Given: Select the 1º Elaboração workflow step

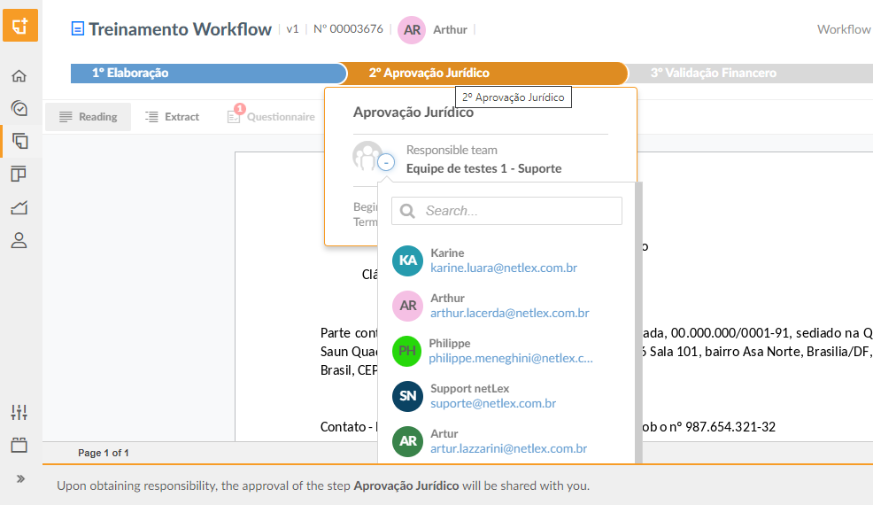Looking at the screenshot, I should (208, 73).
